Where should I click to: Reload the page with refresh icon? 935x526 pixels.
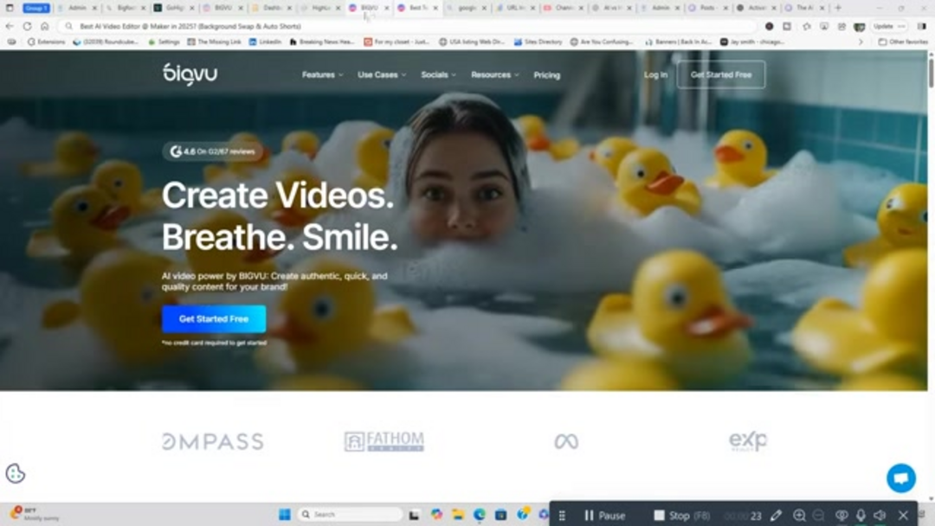[x=27, y=26]
